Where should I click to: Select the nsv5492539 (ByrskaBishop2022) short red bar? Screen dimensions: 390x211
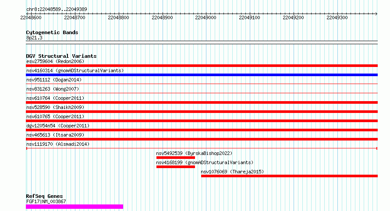point(176,158)
